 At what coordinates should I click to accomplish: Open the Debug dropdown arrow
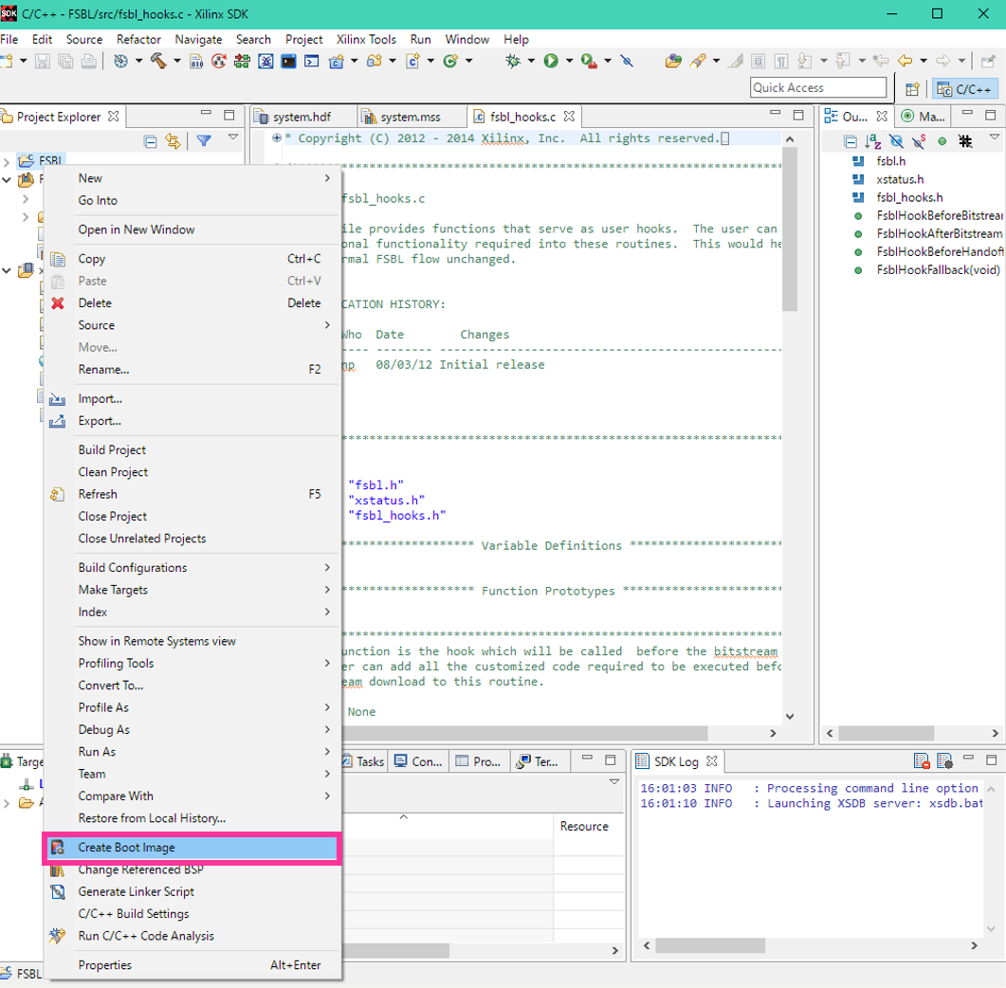531,61
